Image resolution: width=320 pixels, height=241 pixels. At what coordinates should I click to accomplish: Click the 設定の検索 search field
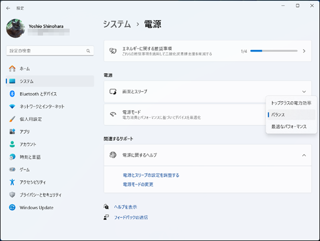pyautogui.click(x=47, y=51)
